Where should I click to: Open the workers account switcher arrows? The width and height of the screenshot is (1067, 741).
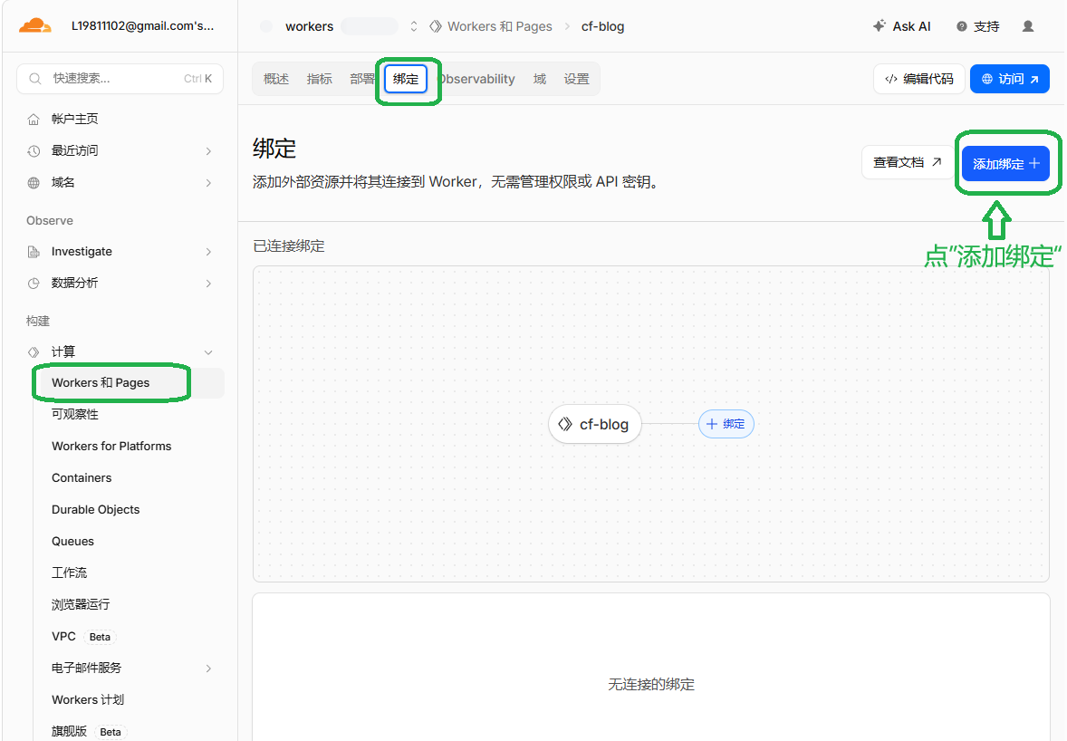pos(414,26)
